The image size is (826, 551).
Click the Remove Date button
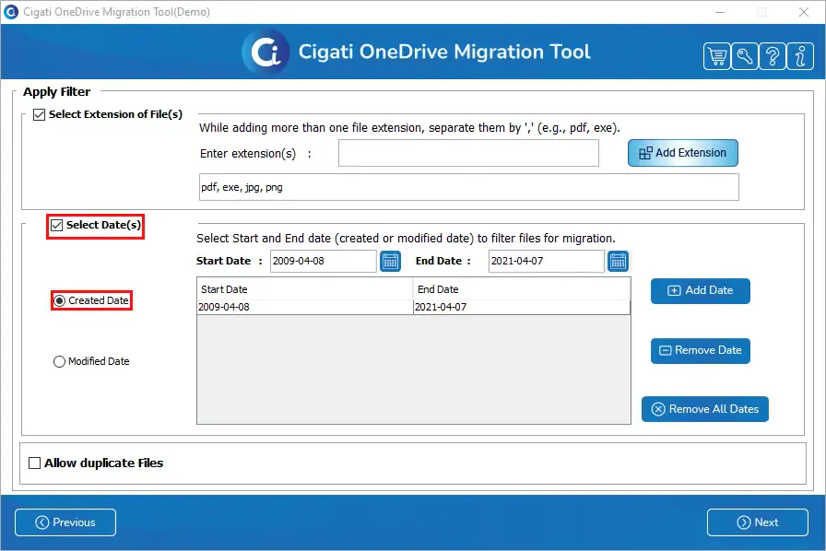700,351
